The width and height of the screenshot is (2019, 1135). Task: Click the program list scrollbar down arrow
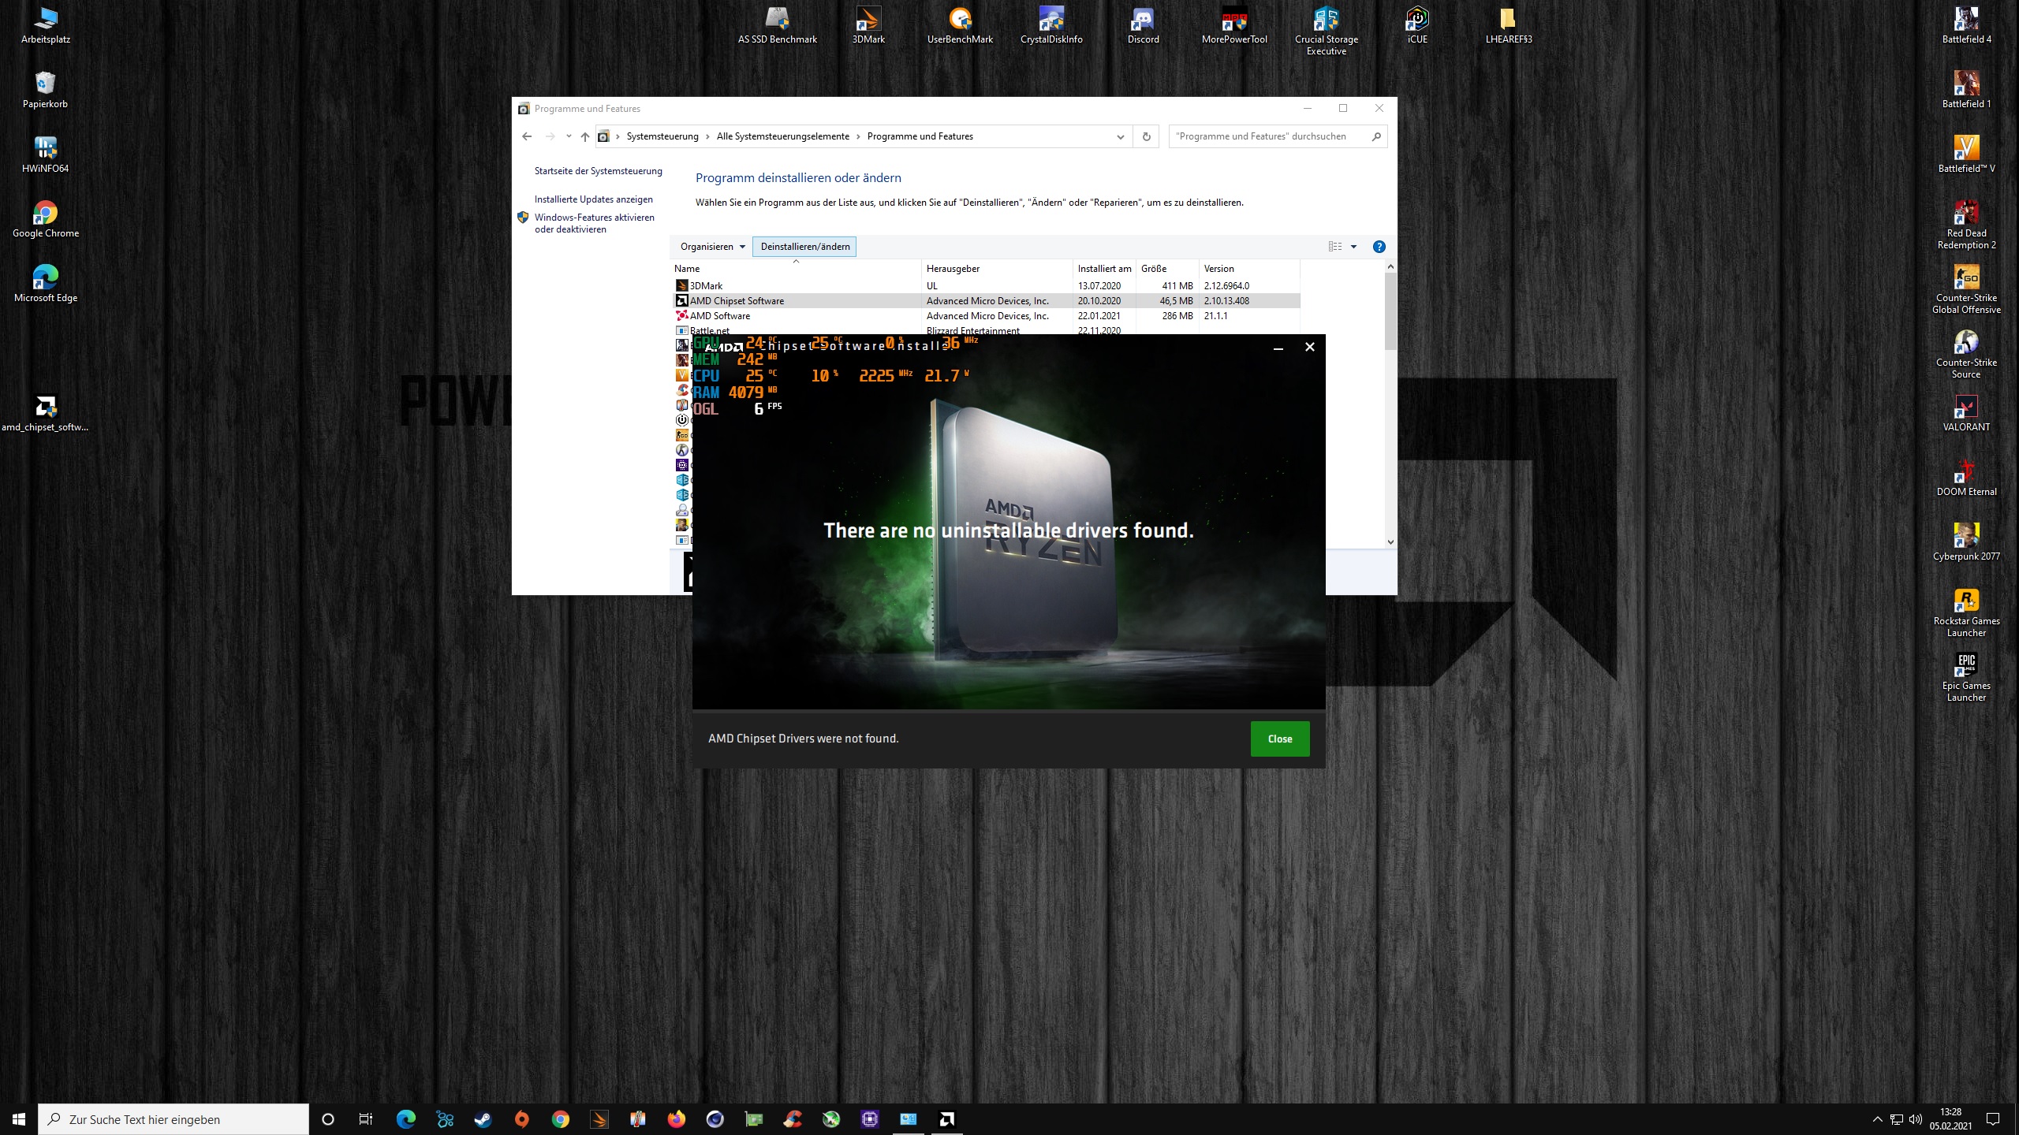pos(1390,541)
